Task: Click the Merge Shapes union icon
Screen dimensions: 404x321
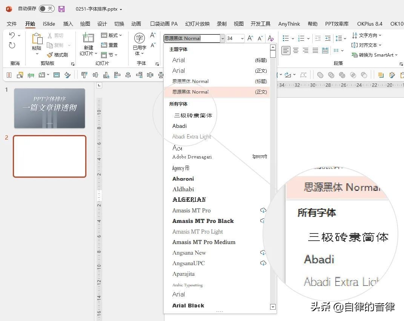Action: click(x=320, y=75)
